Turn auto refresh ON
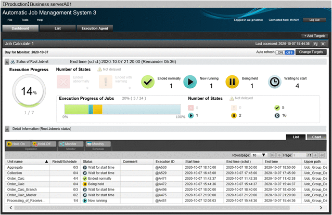This screenshot has height=215, width=332. click(x=280, y=52)
